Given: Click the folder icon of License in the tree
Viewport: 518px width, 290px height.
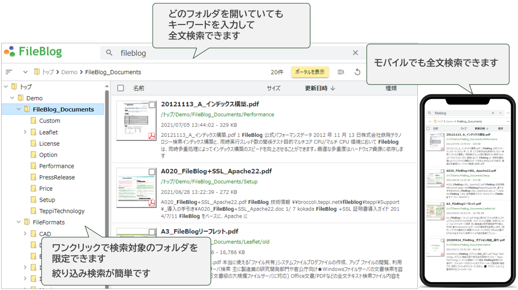Looking at the screenshot, I should coord(33,143).
